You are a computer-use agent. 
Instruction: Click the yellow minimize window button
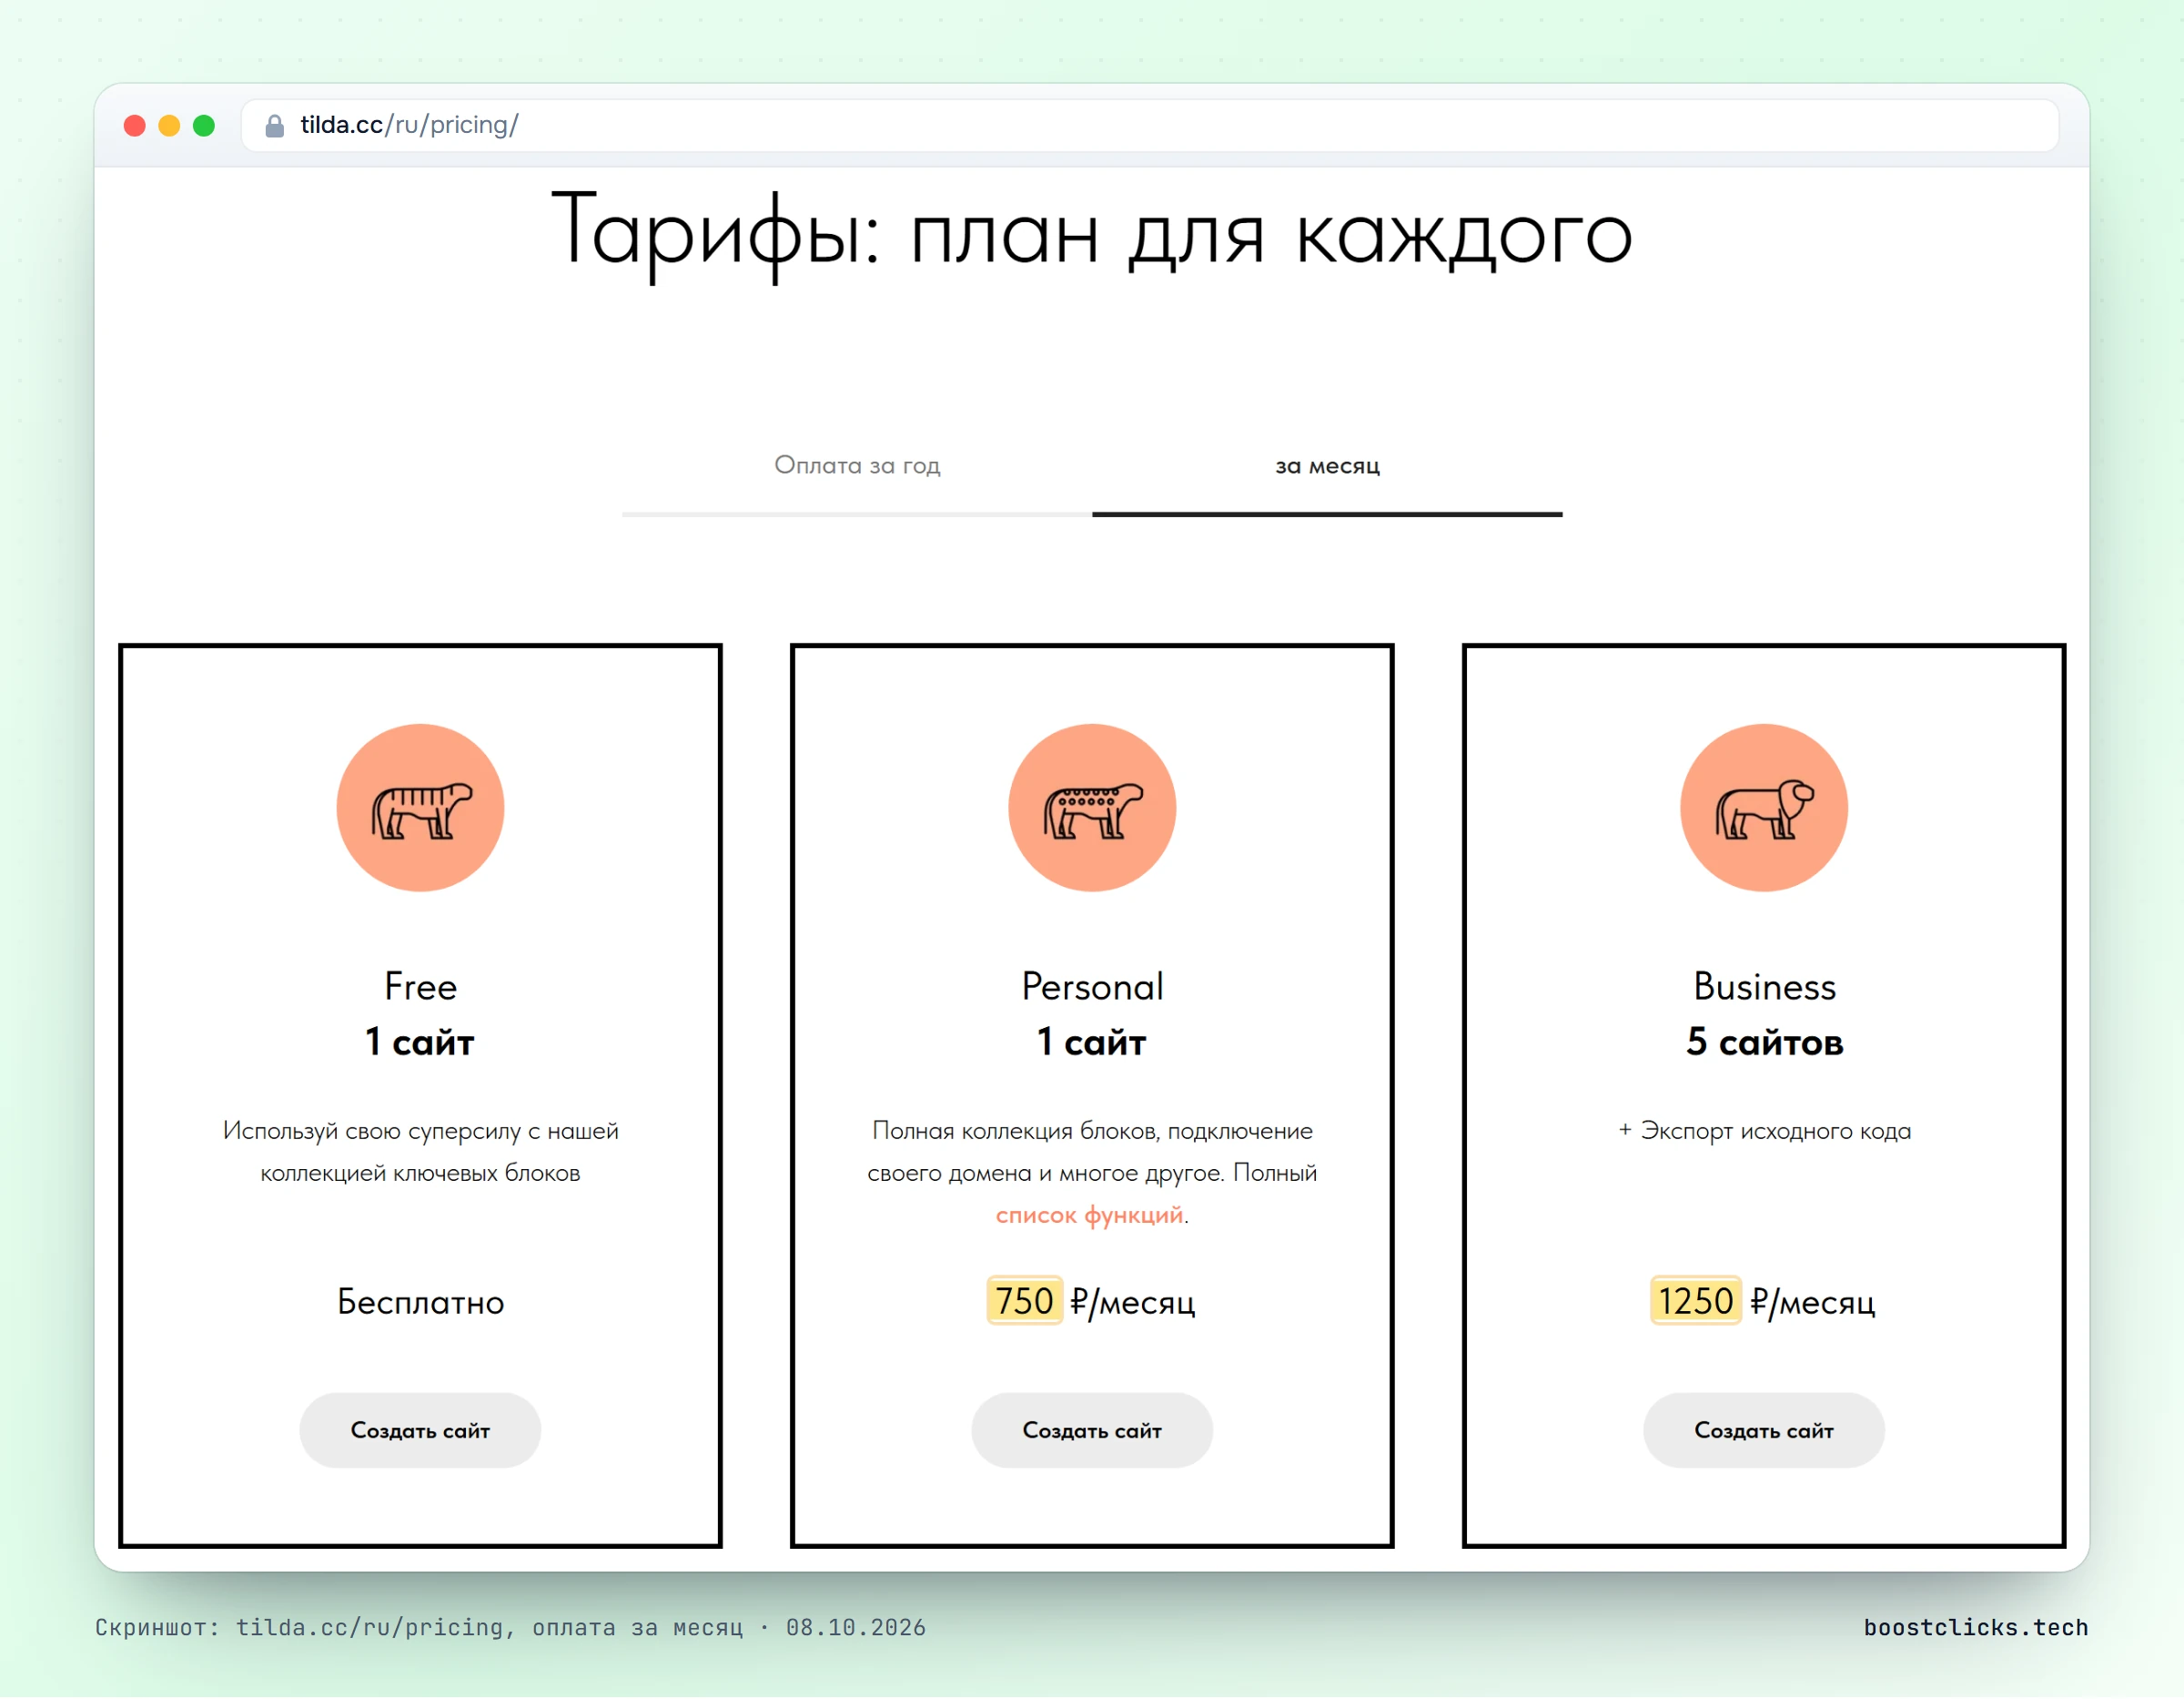click(169, 126)
